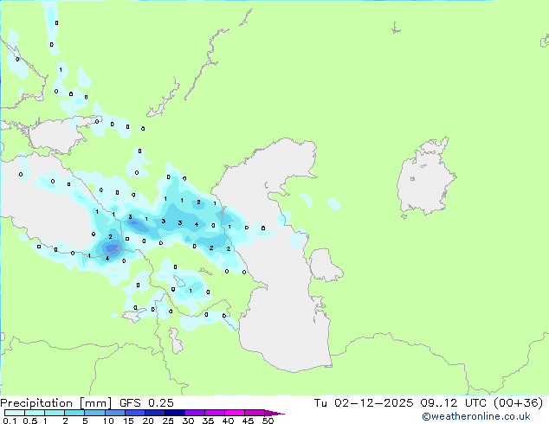Viewport: 549px width, 424px height.
Task: Pick the 25–30 mm darkest blue swatch
Action: point(175,413)
